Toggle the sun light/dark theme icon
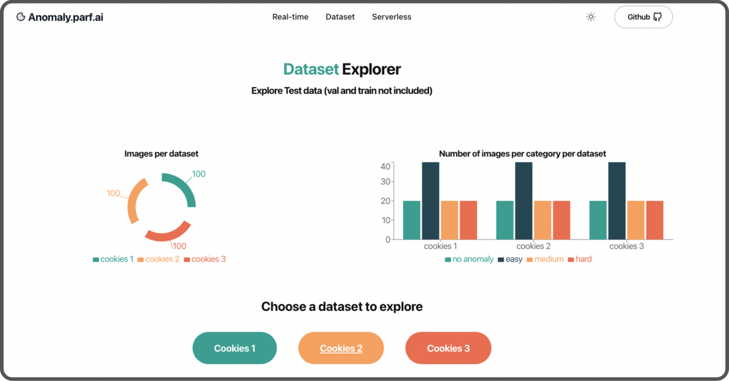729x381 pixels. 590,17
